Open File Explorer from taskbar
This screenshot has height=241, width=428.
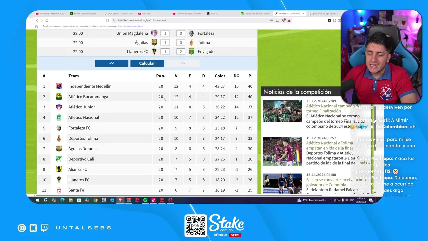pyautogui.click(x=71, y=200)
